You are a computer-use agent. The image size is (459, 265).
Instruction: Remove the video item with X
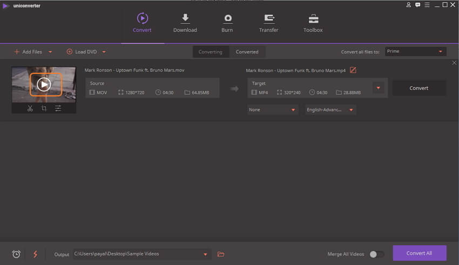pos(454,62)
